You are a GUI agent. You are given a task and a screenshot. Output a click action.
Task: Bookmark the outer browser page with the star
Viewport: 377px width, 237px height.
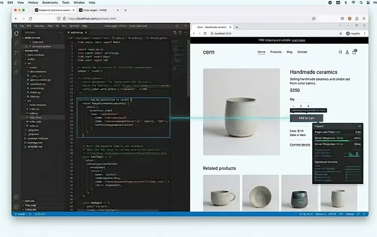coord(314,18)
